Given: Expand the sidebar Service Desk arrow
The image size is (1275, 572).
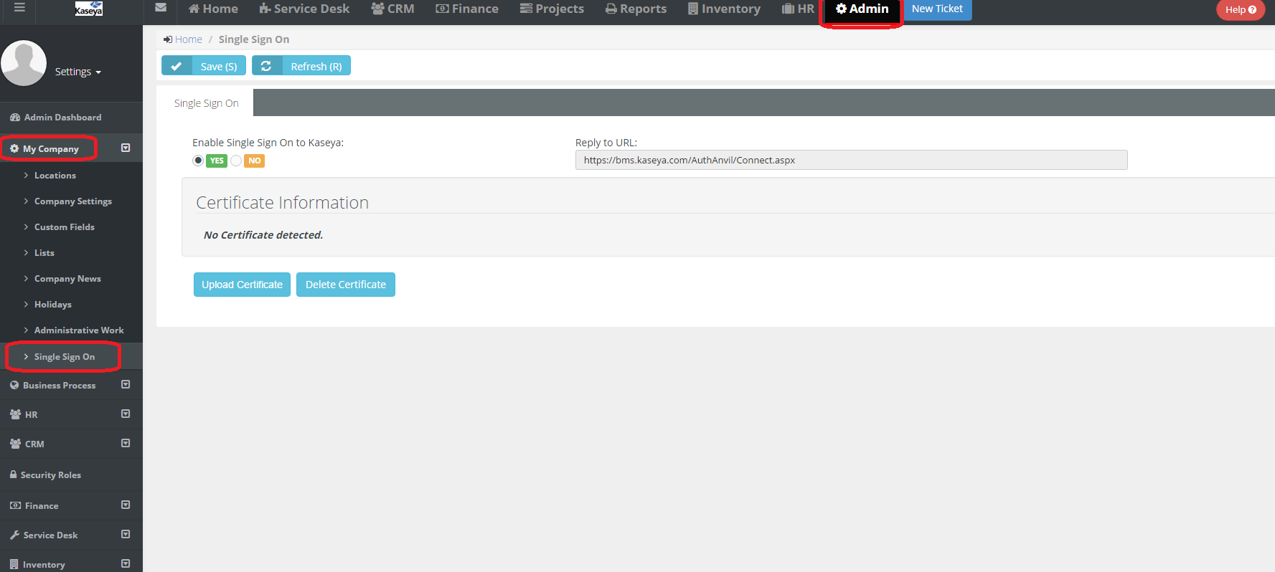Looking at the screenshot, I should [126, 534].
